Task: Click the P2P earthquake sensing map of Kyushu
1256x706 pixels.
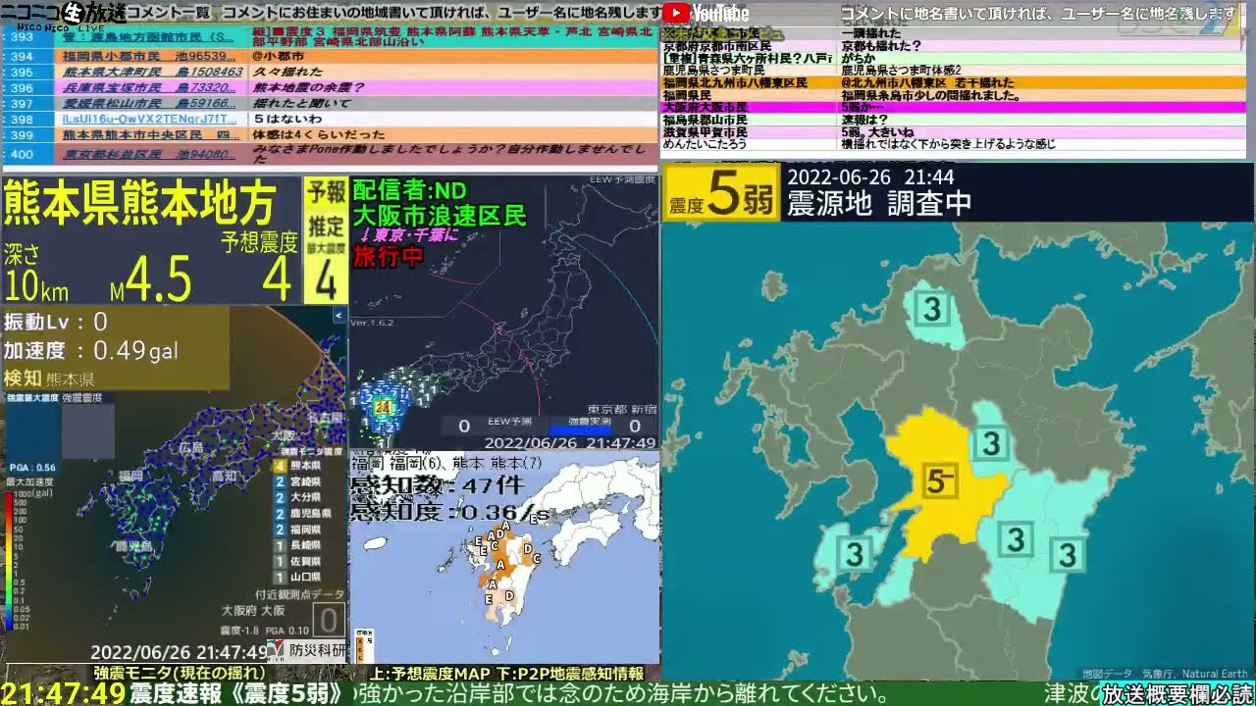Action: (504, 557)
